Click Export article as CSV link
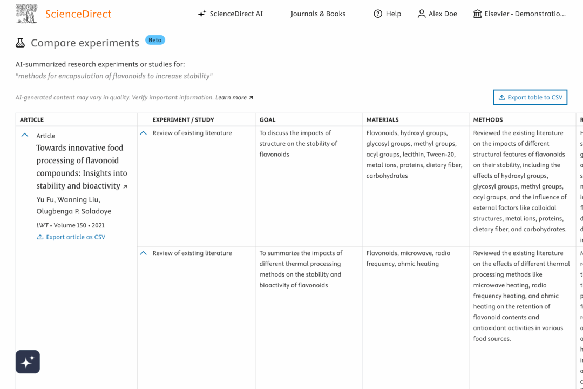583x389 pixels. 76,237
